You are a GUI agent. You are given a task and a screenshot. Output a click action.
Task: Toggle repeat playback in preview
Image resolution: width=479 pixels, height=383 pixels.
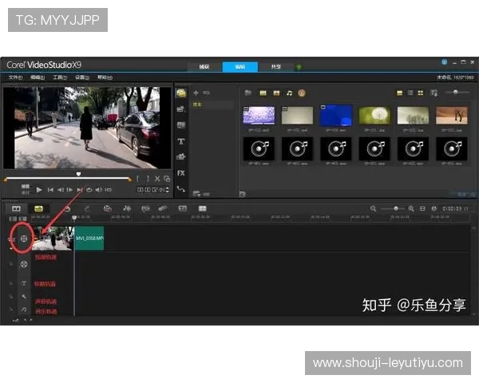(x=89, y=190)
